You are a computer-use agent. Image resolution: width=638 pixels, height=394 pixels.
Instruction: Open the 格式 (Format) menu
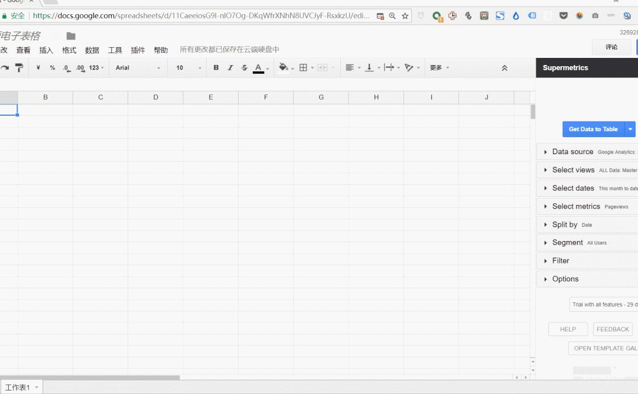[x=69, y=50]
